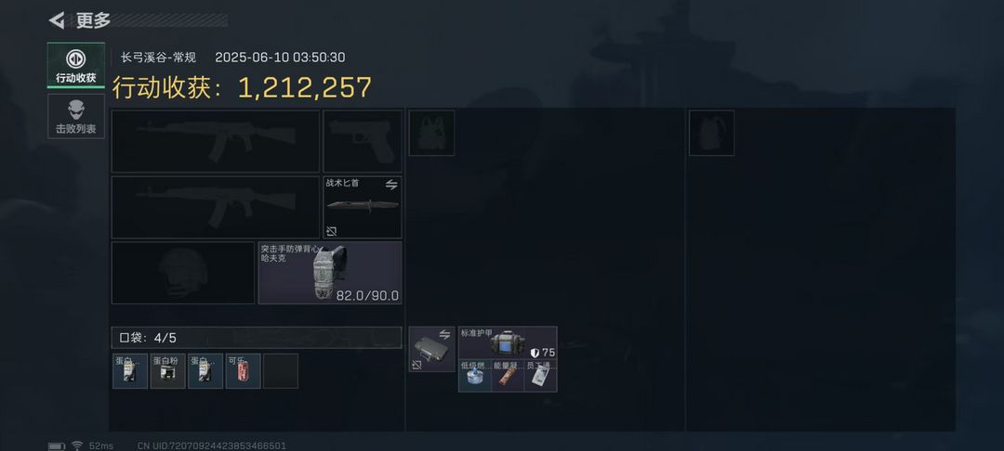Click the empty backpack slot icon

[711, 133]
